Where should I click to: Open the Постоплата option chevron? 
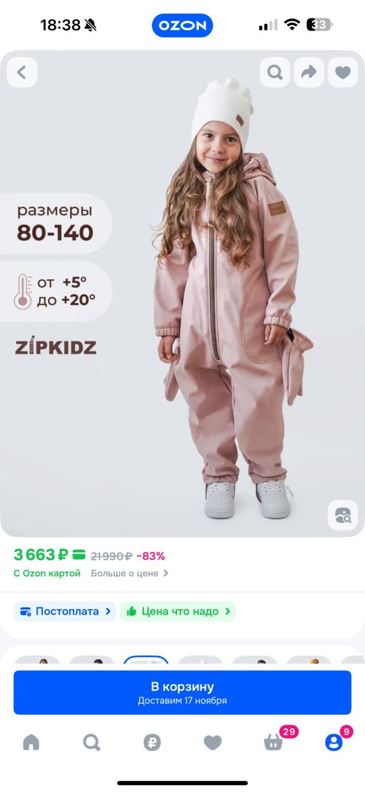coord(108,611)
